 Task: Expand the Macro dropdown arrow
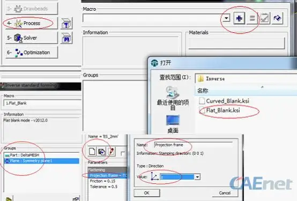226,18
